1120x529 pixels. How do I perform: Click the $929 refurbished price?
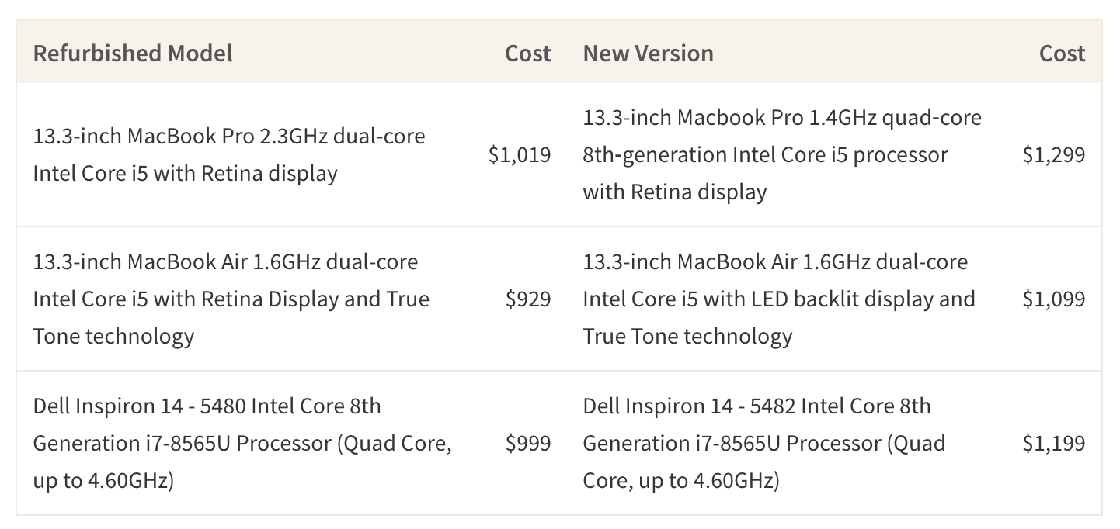click(528, 299)
